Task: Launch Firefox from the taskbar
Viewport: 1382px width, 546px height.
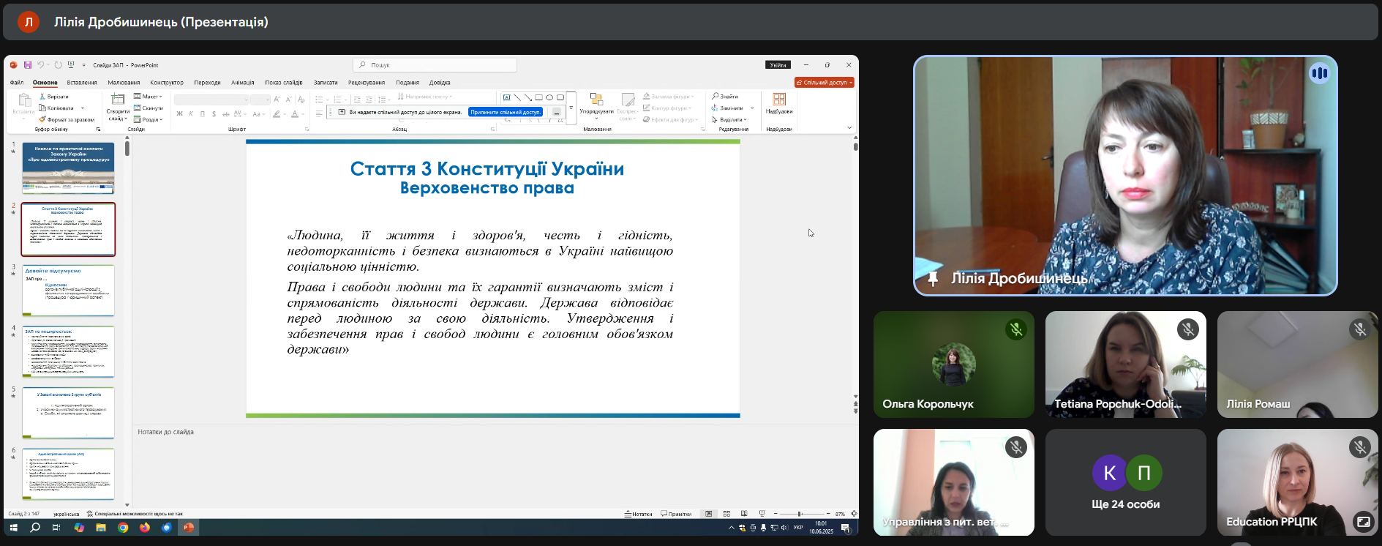Action: pyautogui.click(x=145, y=528)
